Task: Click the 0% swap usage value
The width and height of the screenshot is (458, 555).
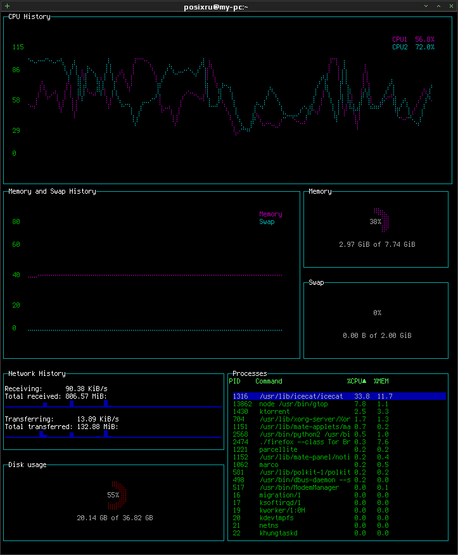Action: coord(378,313)
